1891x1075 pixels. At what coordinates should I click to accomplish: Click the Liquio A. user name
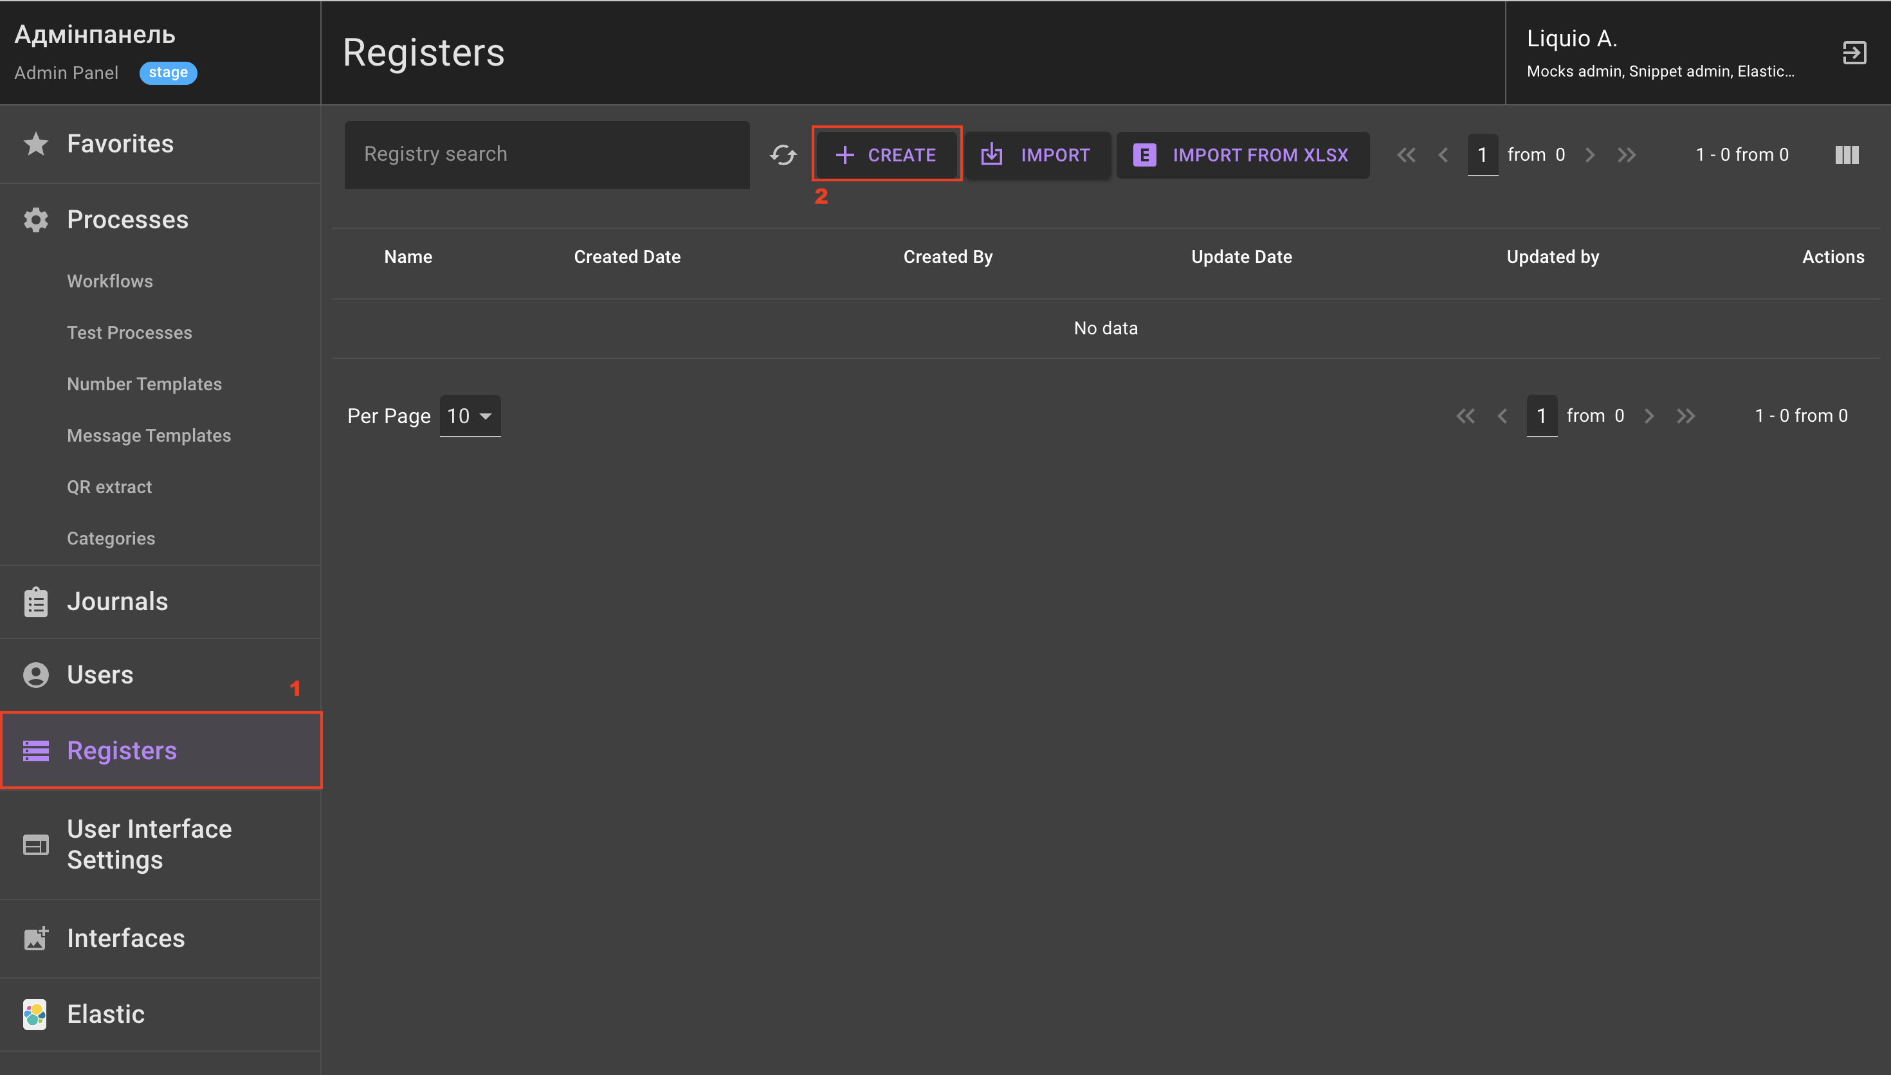point(1571,39)
